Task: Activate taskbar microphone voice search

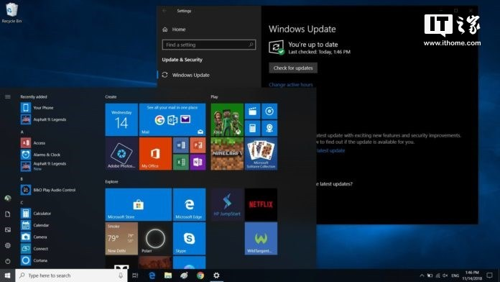Action: pos(121,276)
